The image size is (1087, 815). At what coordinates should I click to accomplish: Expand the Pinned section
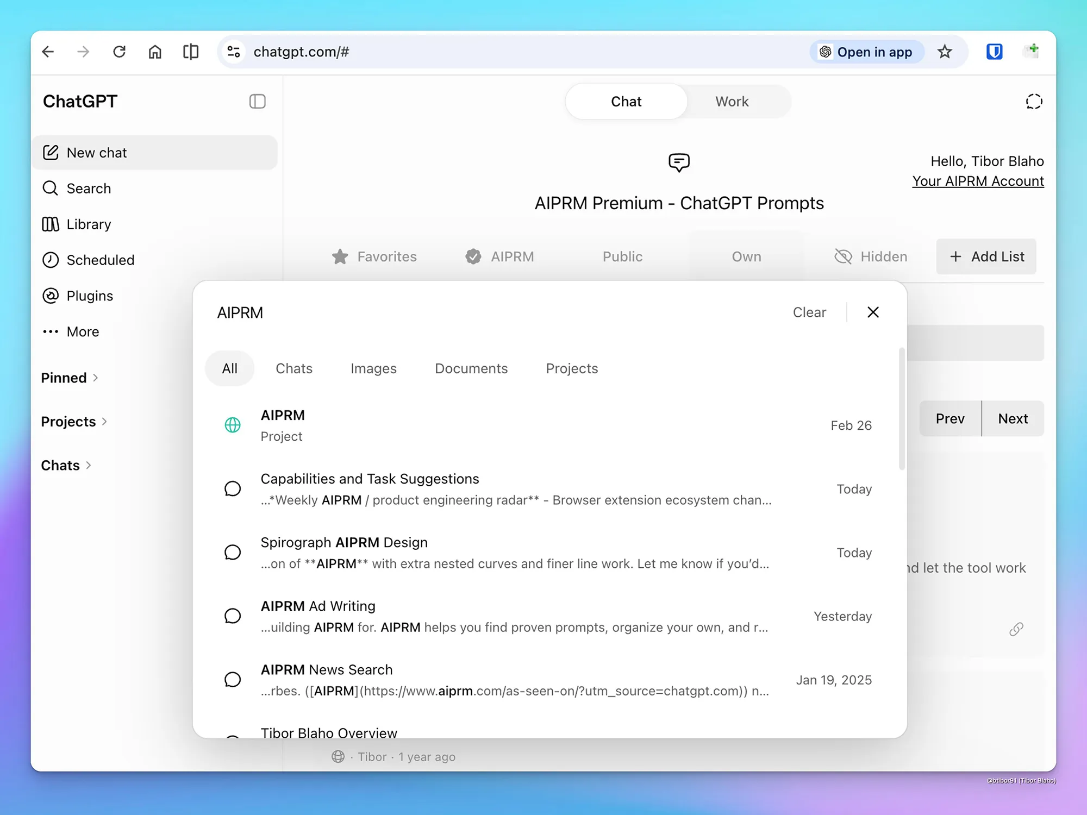(x=70, y=378)
